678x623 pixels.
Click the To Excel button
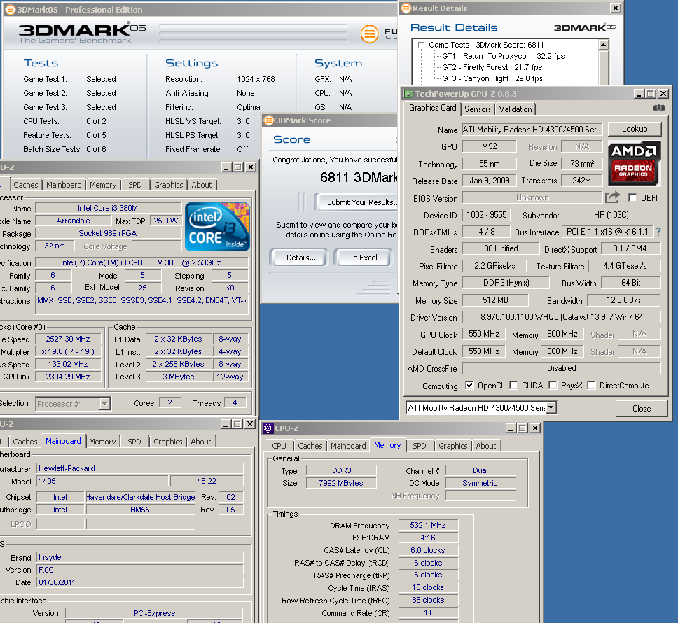pyautogui.click(x=364, y=258)
